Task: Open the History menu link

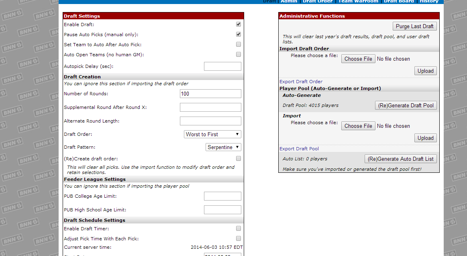Action: tap(429, 1)
